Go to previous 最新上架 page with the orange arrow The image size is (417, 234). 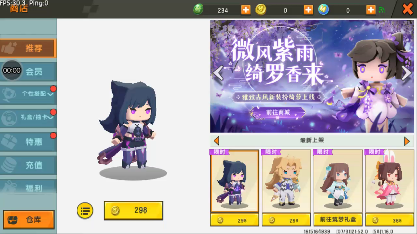click(216, 141)
